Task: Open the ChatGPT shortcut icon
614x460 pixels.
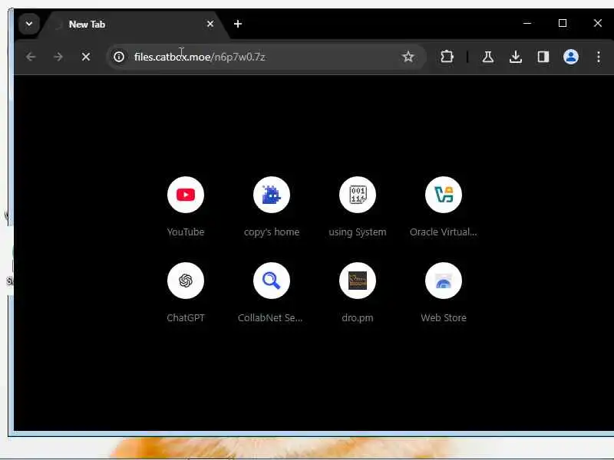Action: point(186,281)
